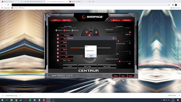Show hidden system tray icons

tap(162, 100)
